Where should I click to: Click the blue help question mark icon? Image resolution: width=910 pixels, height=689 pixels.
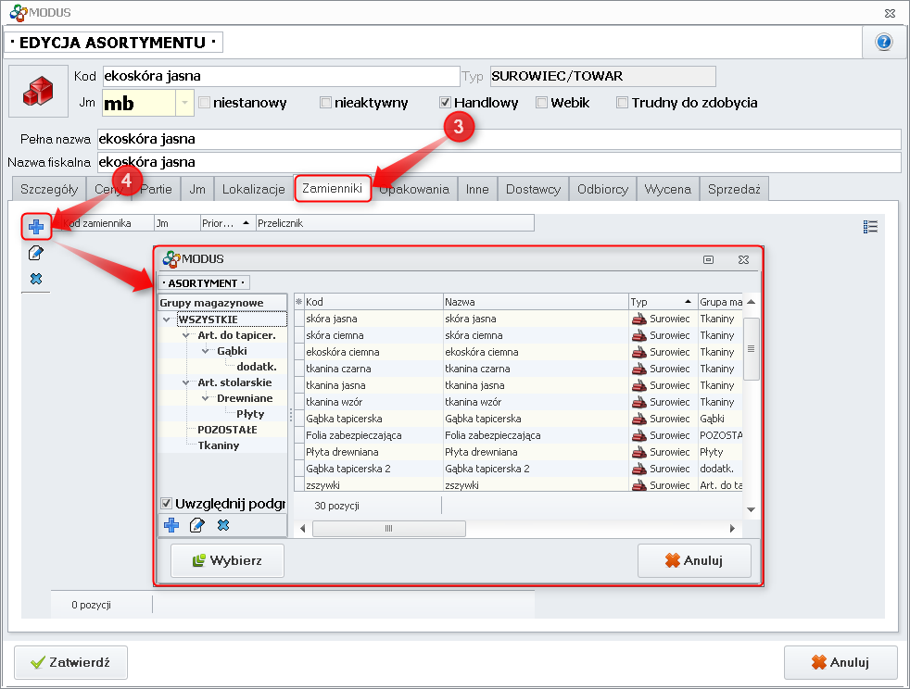pyautogui.click(x=883, y=43)
